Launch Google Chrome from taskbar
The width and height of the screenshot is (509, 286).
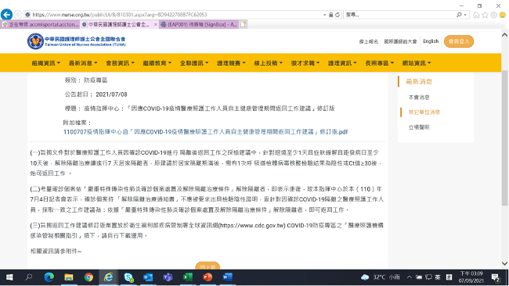(x=88, y=277)
